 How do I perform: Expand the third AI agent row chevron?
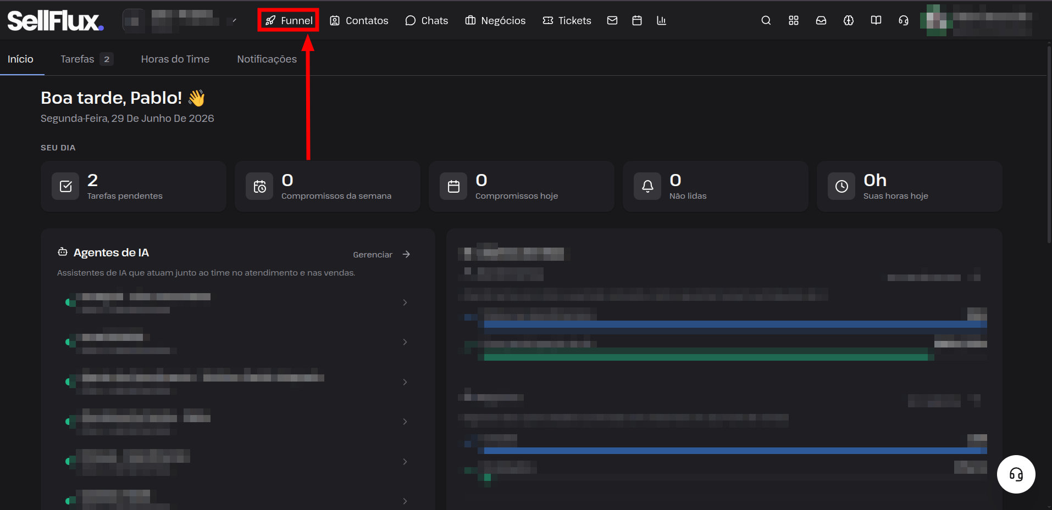point(405,382)
